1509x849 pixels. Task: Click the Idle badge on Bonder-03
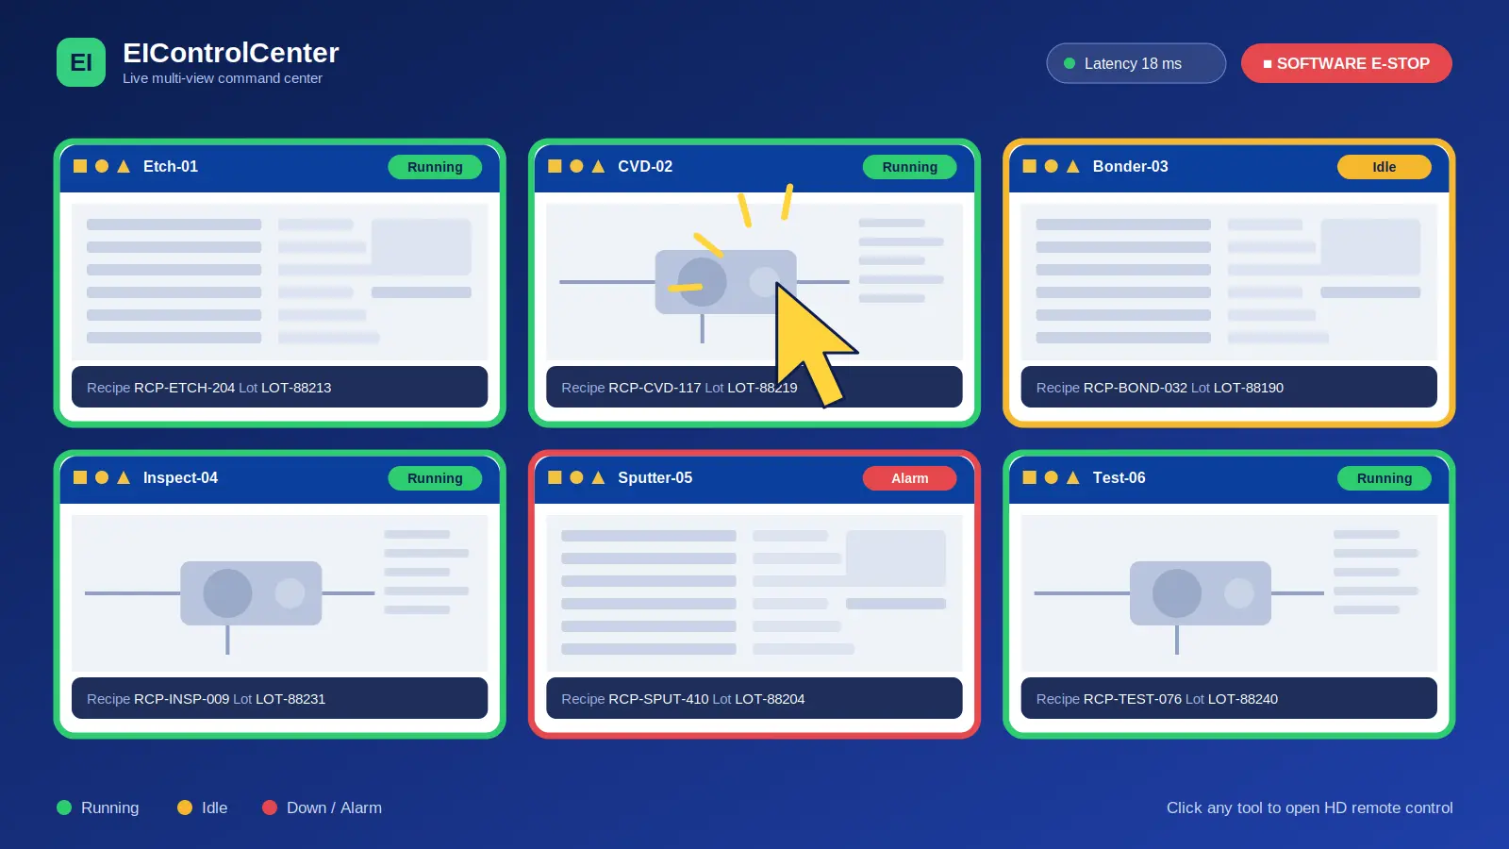[1385, 167]
